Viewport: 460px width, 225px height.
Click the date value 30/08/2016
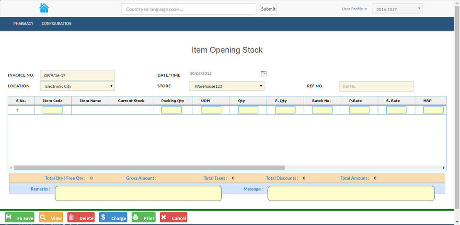[201, 73]
